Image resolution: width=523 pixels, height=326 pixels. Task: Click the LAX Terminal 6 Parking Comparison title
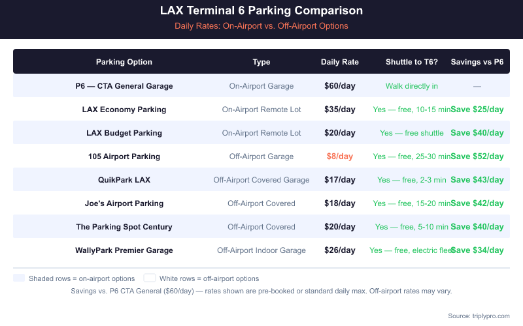[x=261, y=11]
